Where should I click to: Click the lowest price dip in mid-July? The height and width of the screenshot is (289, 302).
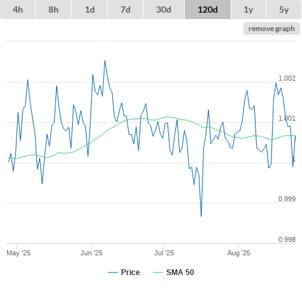(201, 216)
